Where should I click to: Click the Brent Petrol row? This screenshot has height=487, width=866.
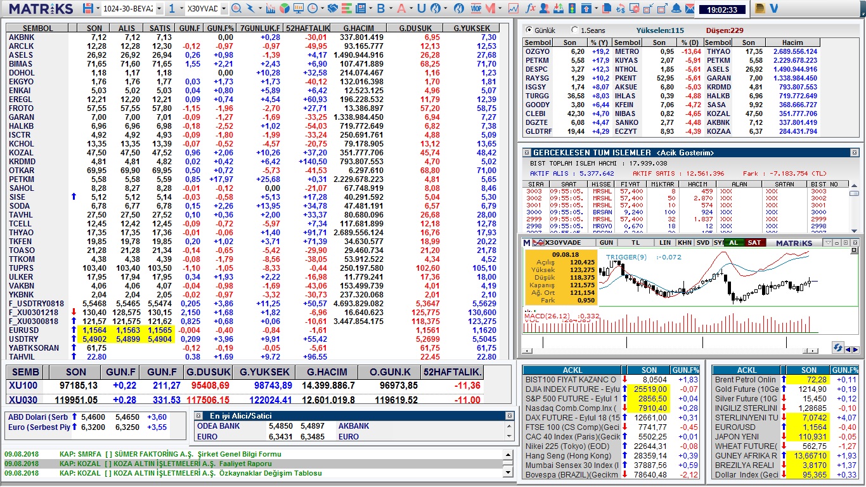click(785, 380)
